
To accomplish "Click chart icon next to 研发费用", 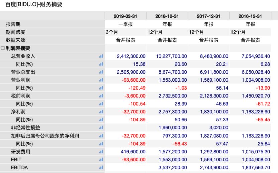I will point(101,152).
